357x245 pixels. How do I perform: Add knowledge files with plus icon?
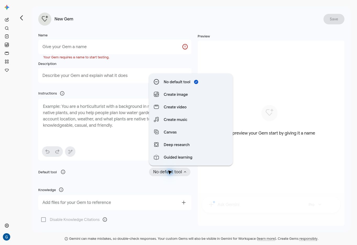click(x=184, y=203)
